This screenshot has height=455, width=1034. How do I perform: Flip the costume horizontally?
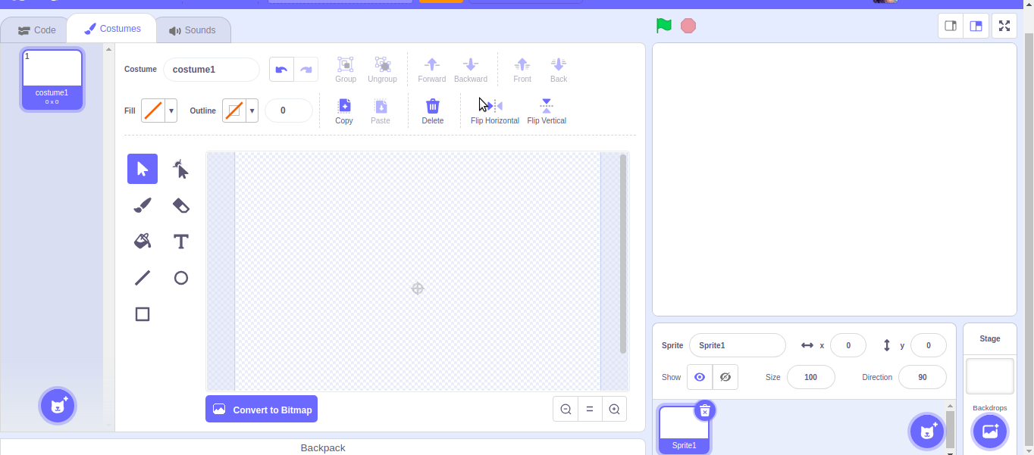tap(494, 110)
